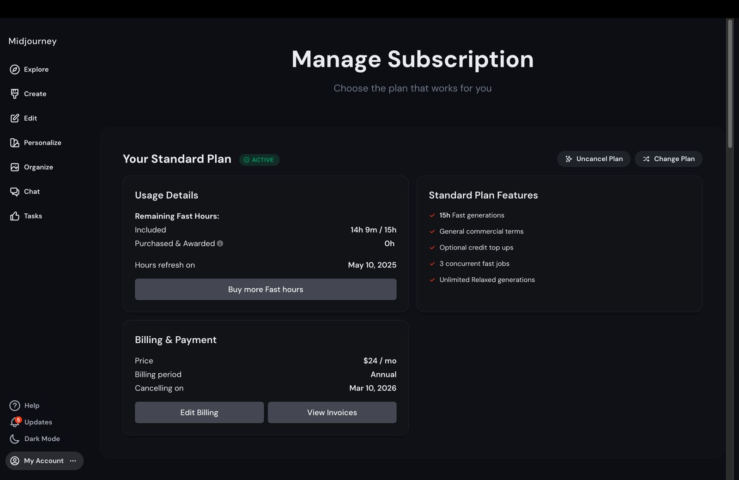Click the 'May 10, 2025' refresh date

click(x=372, y=265)
